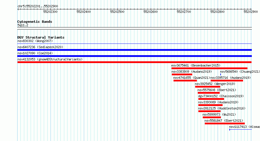Screen dimensions: 260x141
Task: Select the nsv2812125 red variant bar
Action: point(209,111)
